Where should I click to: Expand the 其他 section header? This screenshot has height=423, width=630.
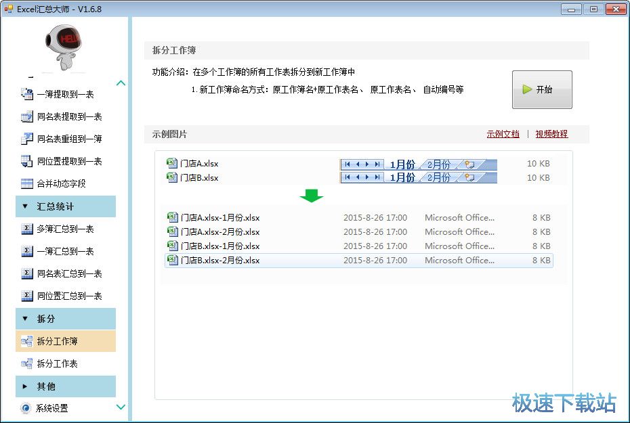(66, 386)
